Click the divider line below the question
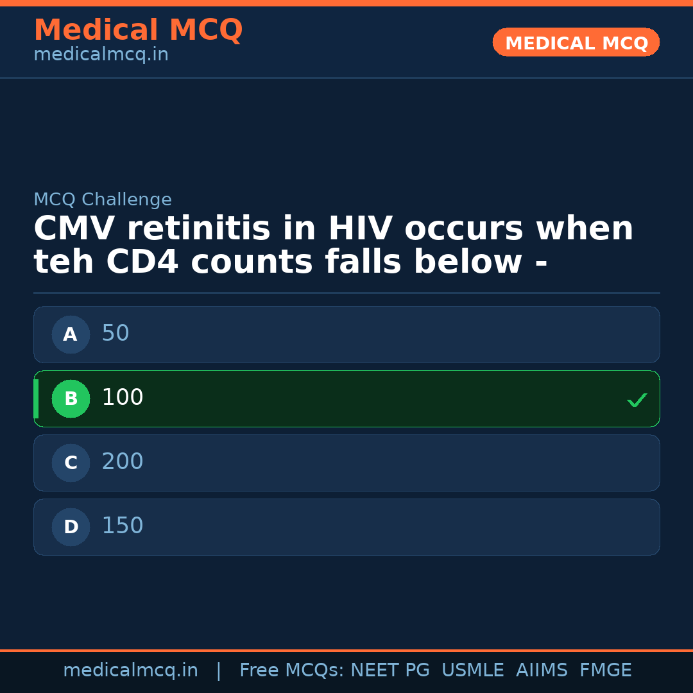 pos(346,292)
